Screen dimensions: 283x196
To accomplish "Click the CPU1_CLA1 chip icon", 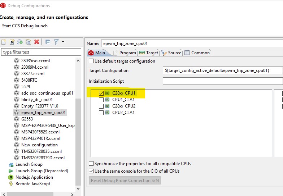I will [108, 99].
